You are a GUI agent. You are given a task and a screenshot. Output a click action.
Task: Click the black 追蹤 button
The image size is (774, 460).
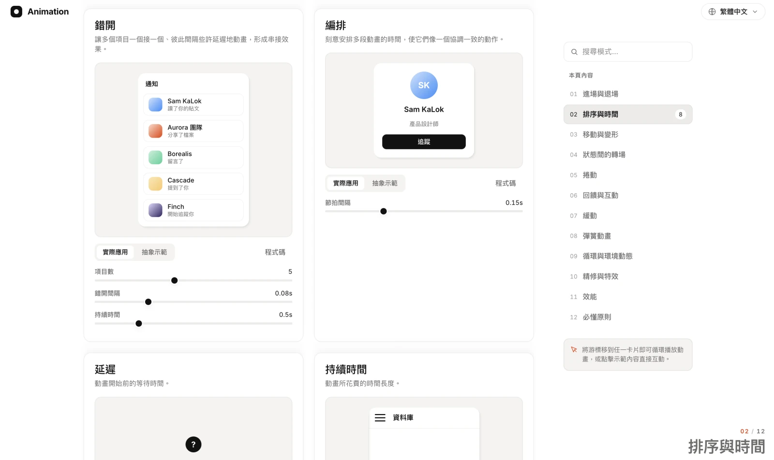(424, 142)
